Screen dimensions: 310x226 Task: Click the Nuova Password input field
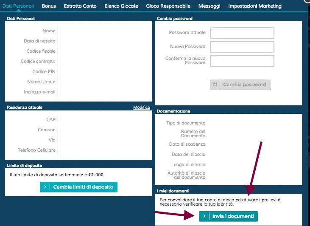(x=242, y=47)
